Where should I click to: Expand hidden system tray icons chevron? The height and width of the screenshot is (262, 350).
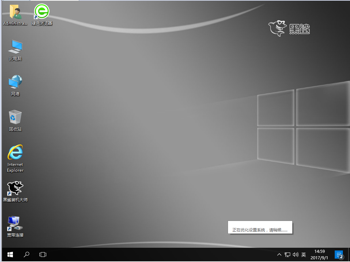coord(279,255)
